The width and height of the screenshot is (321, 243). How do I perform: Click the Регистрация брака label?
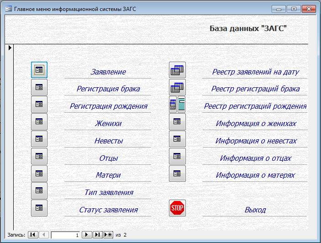coord(108,89)
